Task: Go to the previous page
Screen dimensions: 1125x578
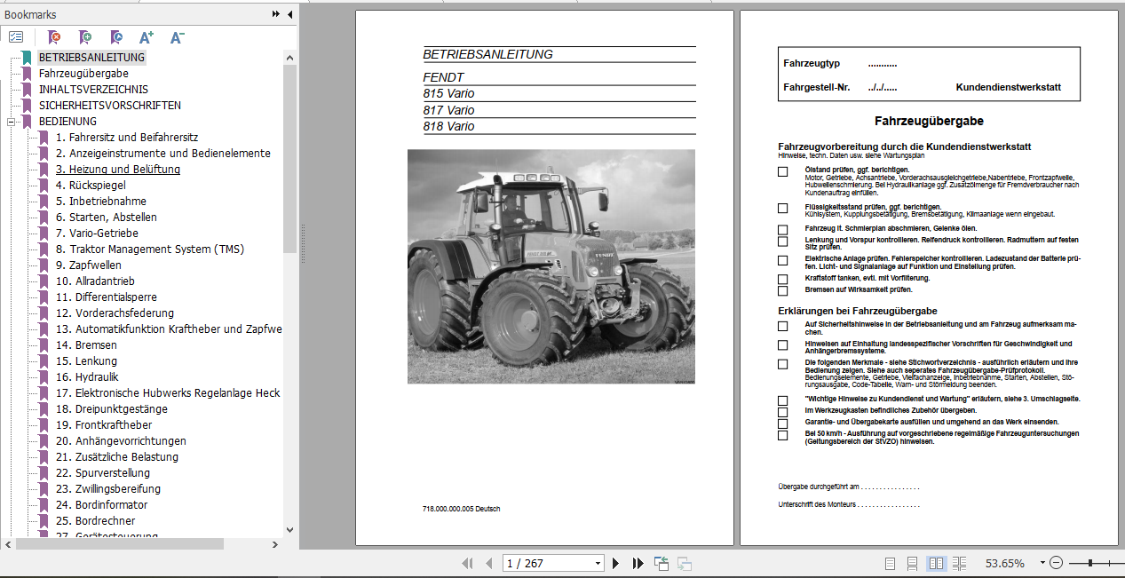Action: click(x=488, y=563)
